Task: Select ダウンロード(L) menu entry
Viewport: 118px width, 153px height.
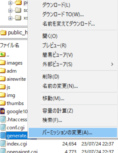Action: [56, 5]
